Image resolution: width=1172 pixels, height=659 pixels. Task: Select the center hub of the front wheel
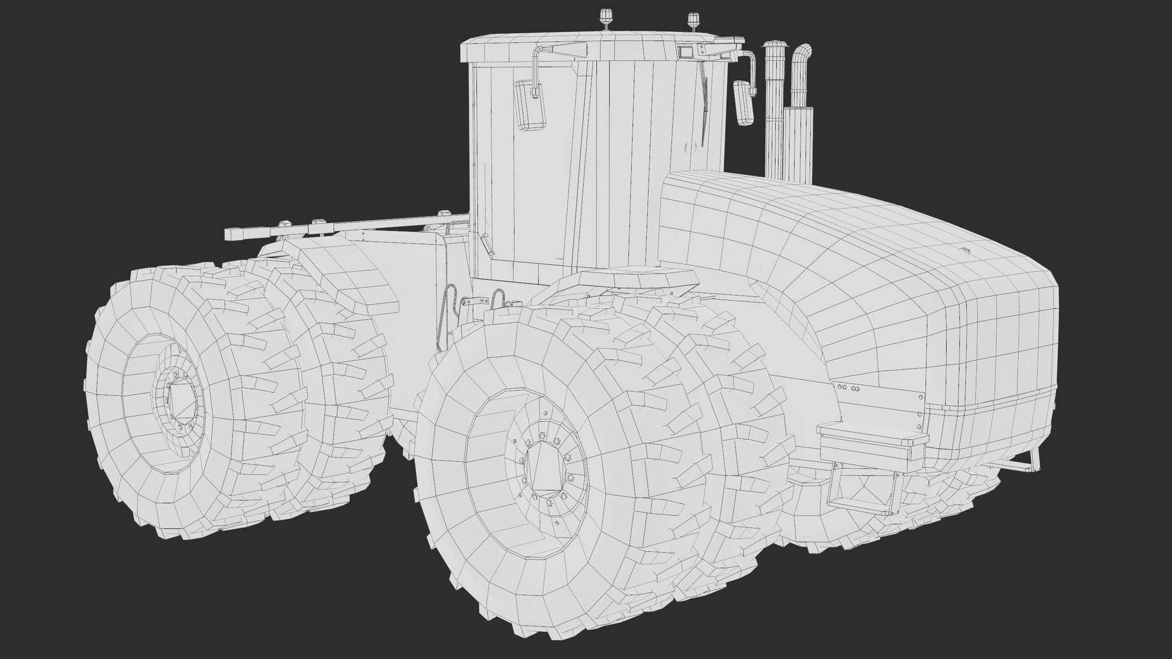coord(544,467)
